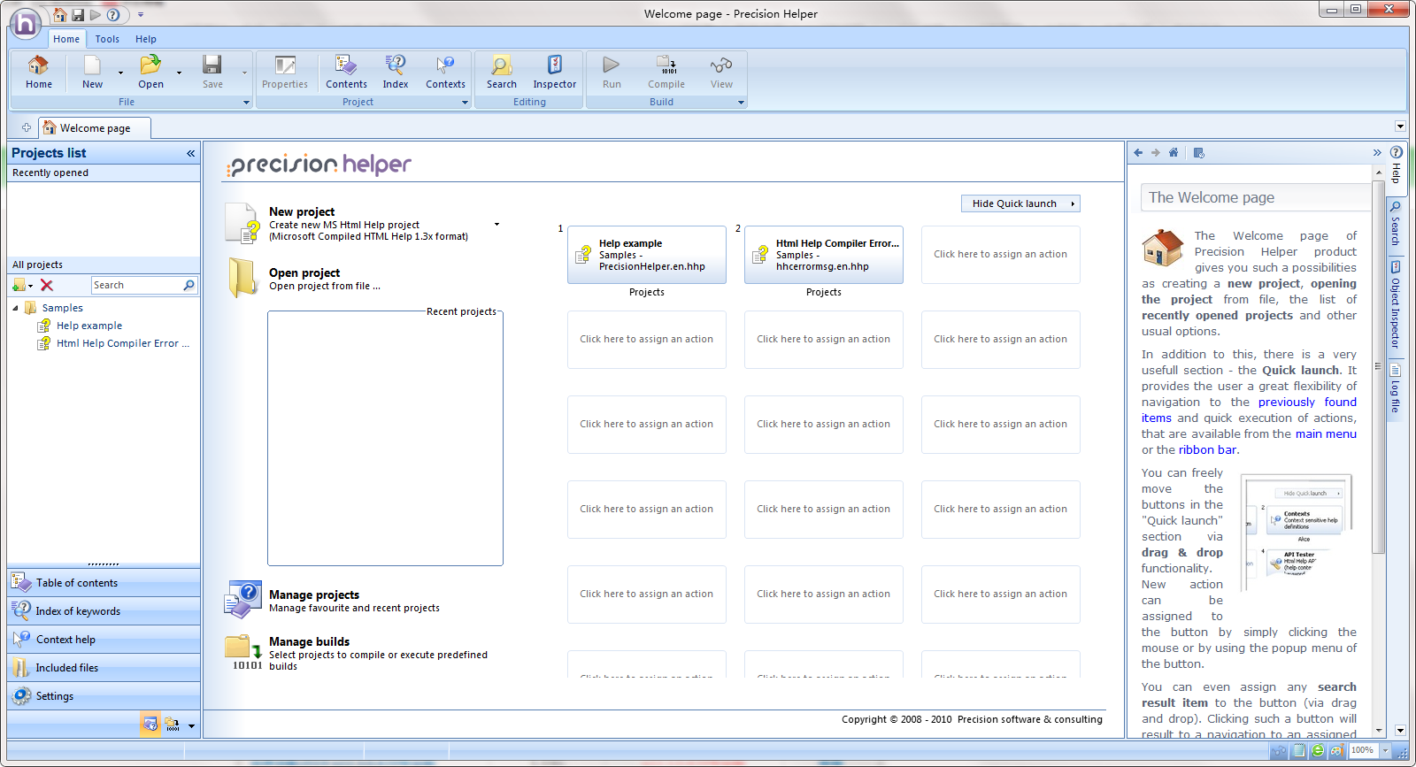The height and width of the screenshot is (767, 1416).
Task: Switch to the Log file side tab
Action: tap(1396, 389)
